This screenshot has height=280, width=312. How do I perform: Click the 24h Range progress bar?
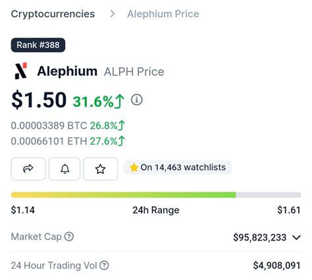(x=156, y=195)
